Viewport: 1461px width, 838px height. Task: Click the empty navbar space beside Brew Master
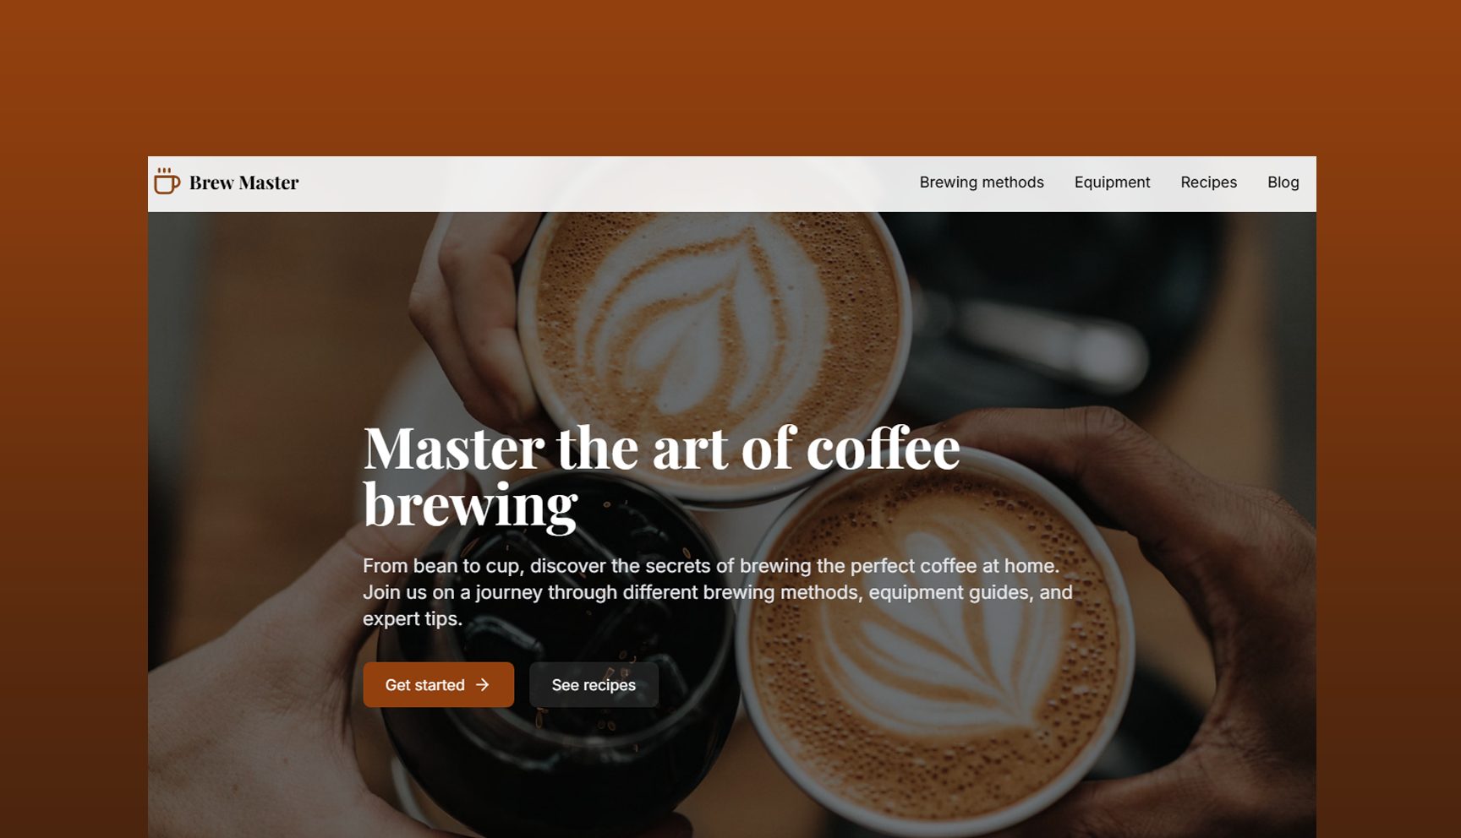609,183
